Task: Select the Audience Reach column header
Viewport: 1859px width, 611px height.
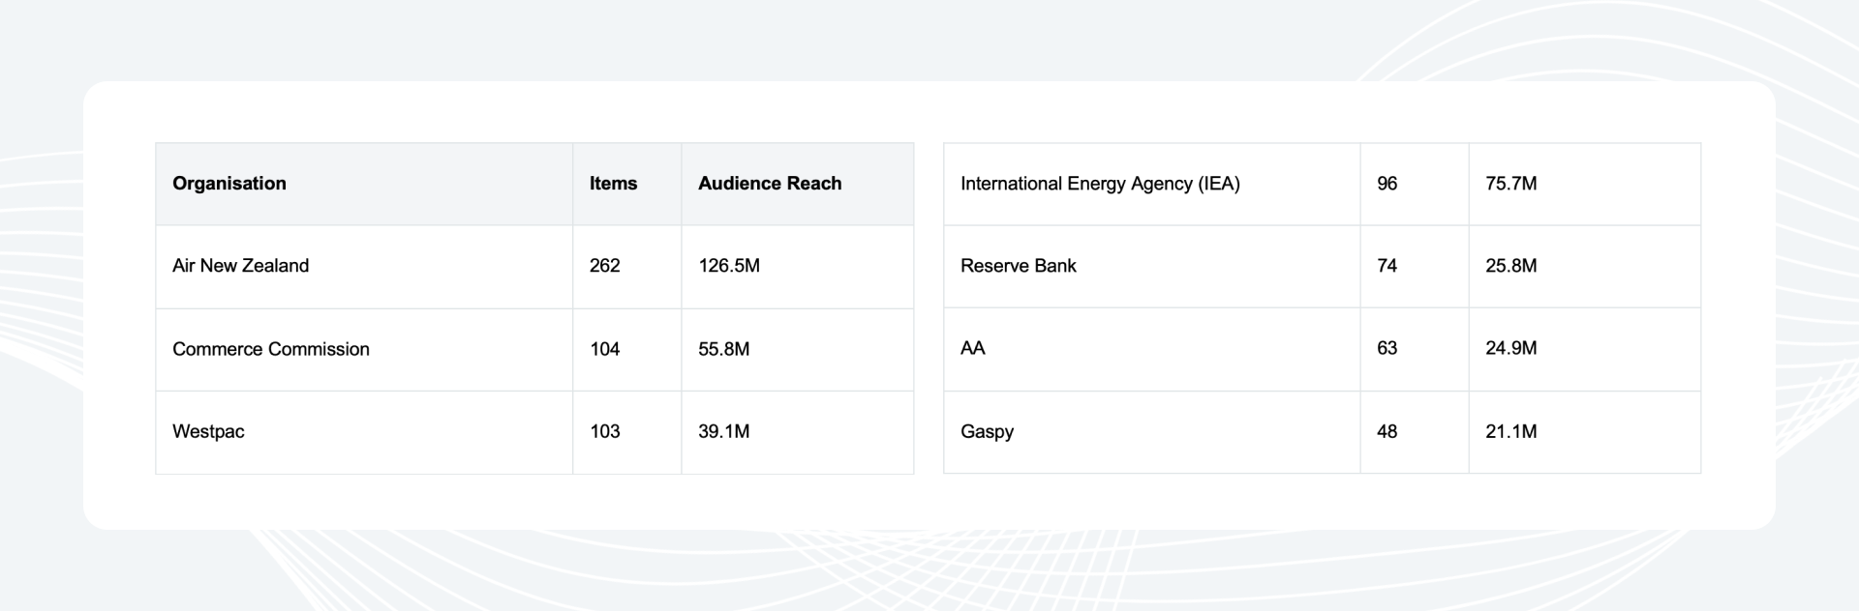Action: tap(798, 184)
